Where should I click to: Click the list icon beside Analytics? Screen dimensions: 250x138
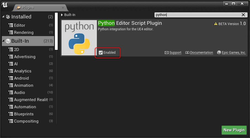(x=11, y=71)
